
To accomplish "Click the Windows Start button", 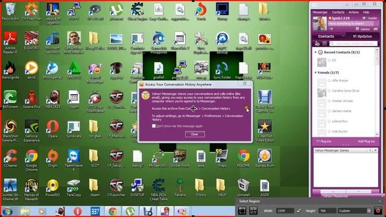I will (8, 212).
